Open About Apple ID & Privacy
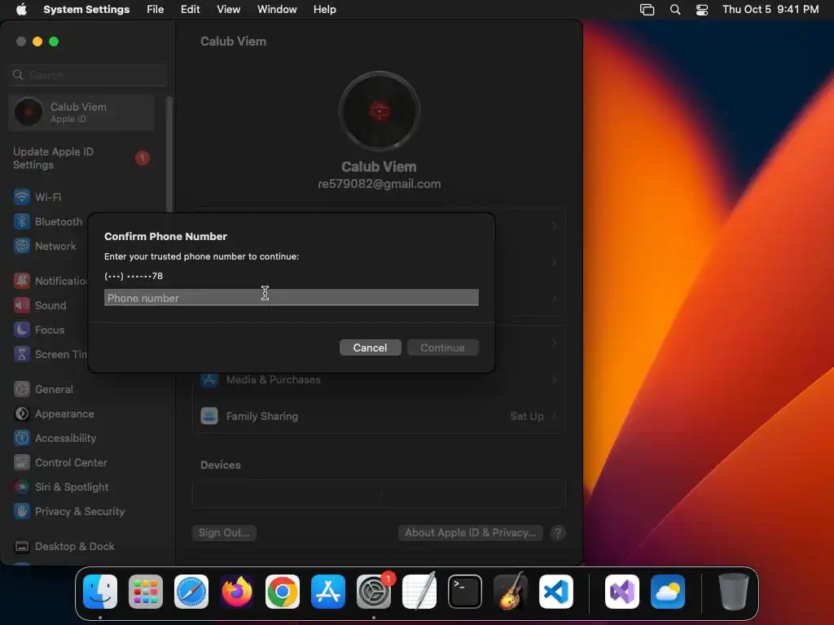 point(470,532)
